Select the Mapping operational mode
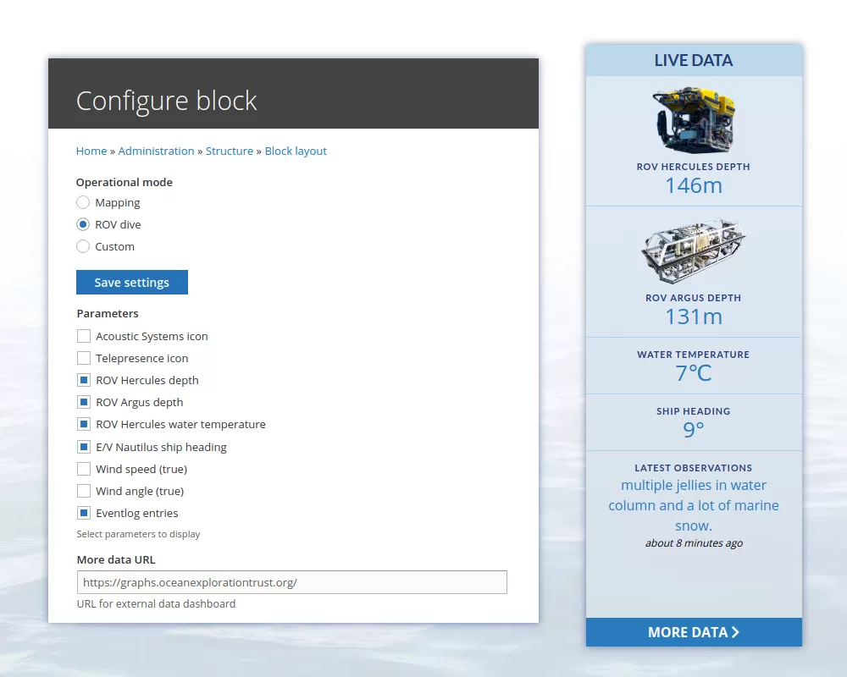 coord(83,202)
